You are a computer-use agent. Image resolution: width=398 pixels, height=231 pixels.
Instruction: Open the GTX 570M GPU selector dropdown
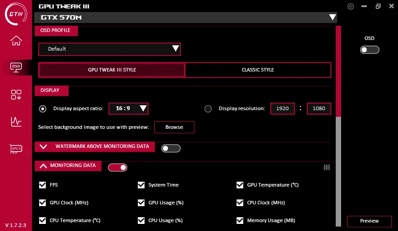tap(185, 17)
